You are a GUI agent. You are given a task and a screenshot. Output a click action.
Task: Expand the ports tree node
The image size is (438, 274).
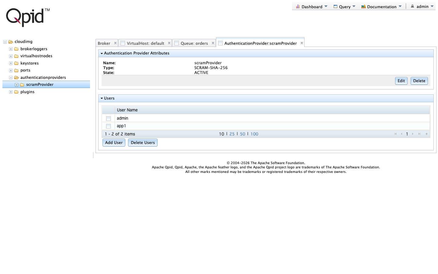click(11, 70)
